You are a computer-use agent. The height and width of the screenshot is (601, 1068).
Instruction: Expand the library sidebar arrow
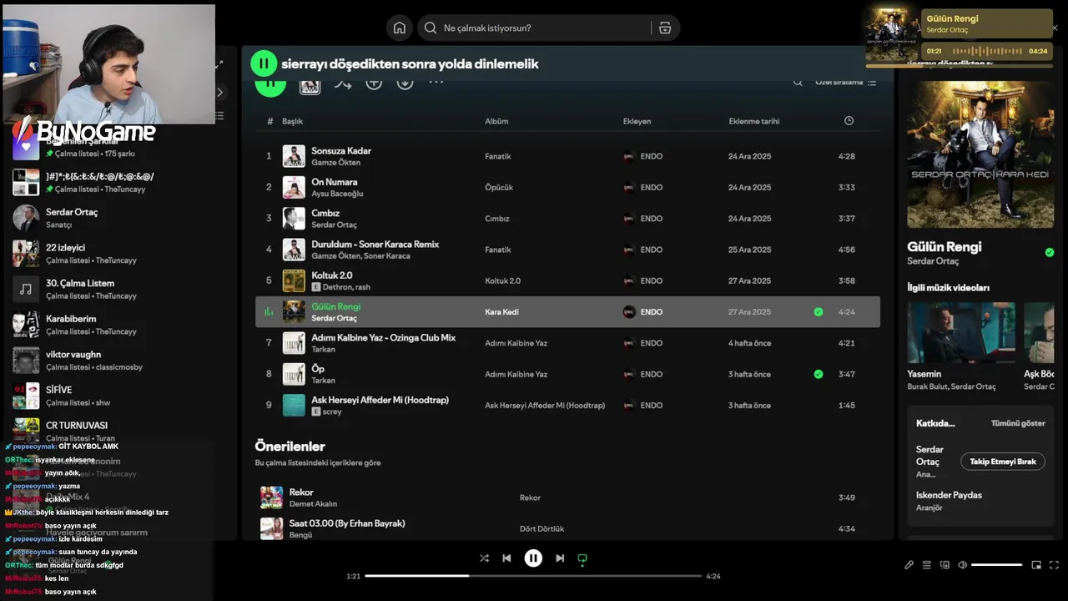click(219, 93)
